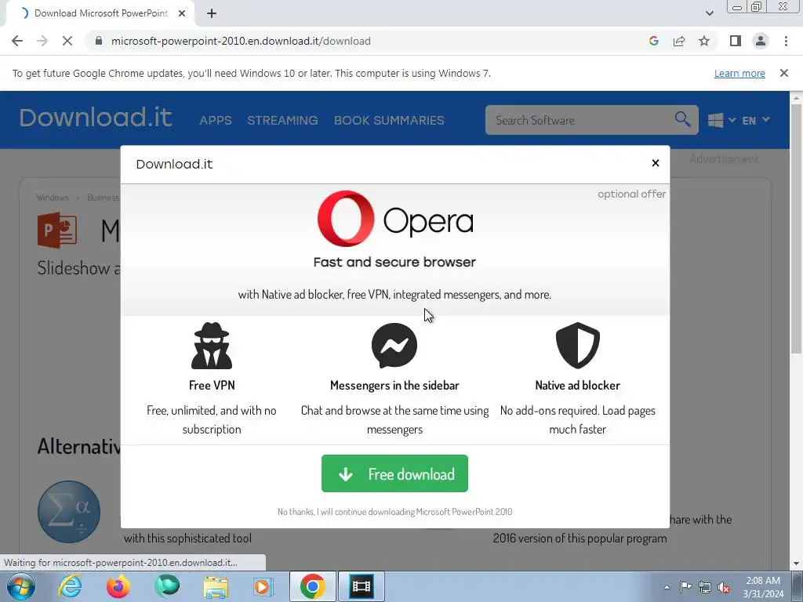This screenshot has width=803, height=602.
Task: Click the Free VPN spy icon
Action: coord(212,346)
